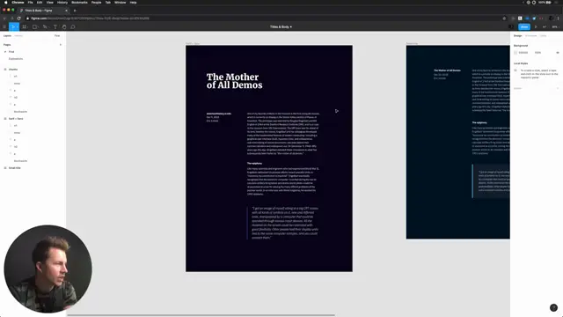Open the missing fonts A? indicator

click(545, 26)
